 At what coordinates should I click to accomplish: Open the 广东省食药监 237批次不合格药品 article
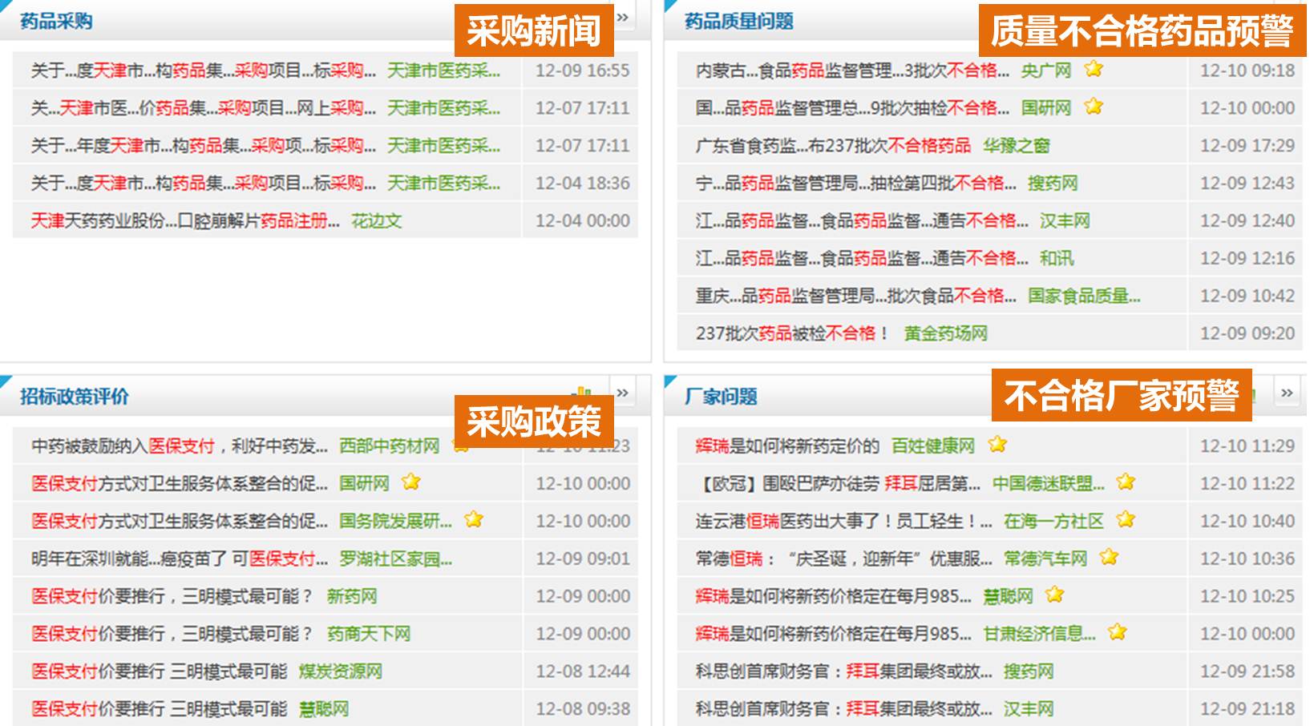click(833, 146)
